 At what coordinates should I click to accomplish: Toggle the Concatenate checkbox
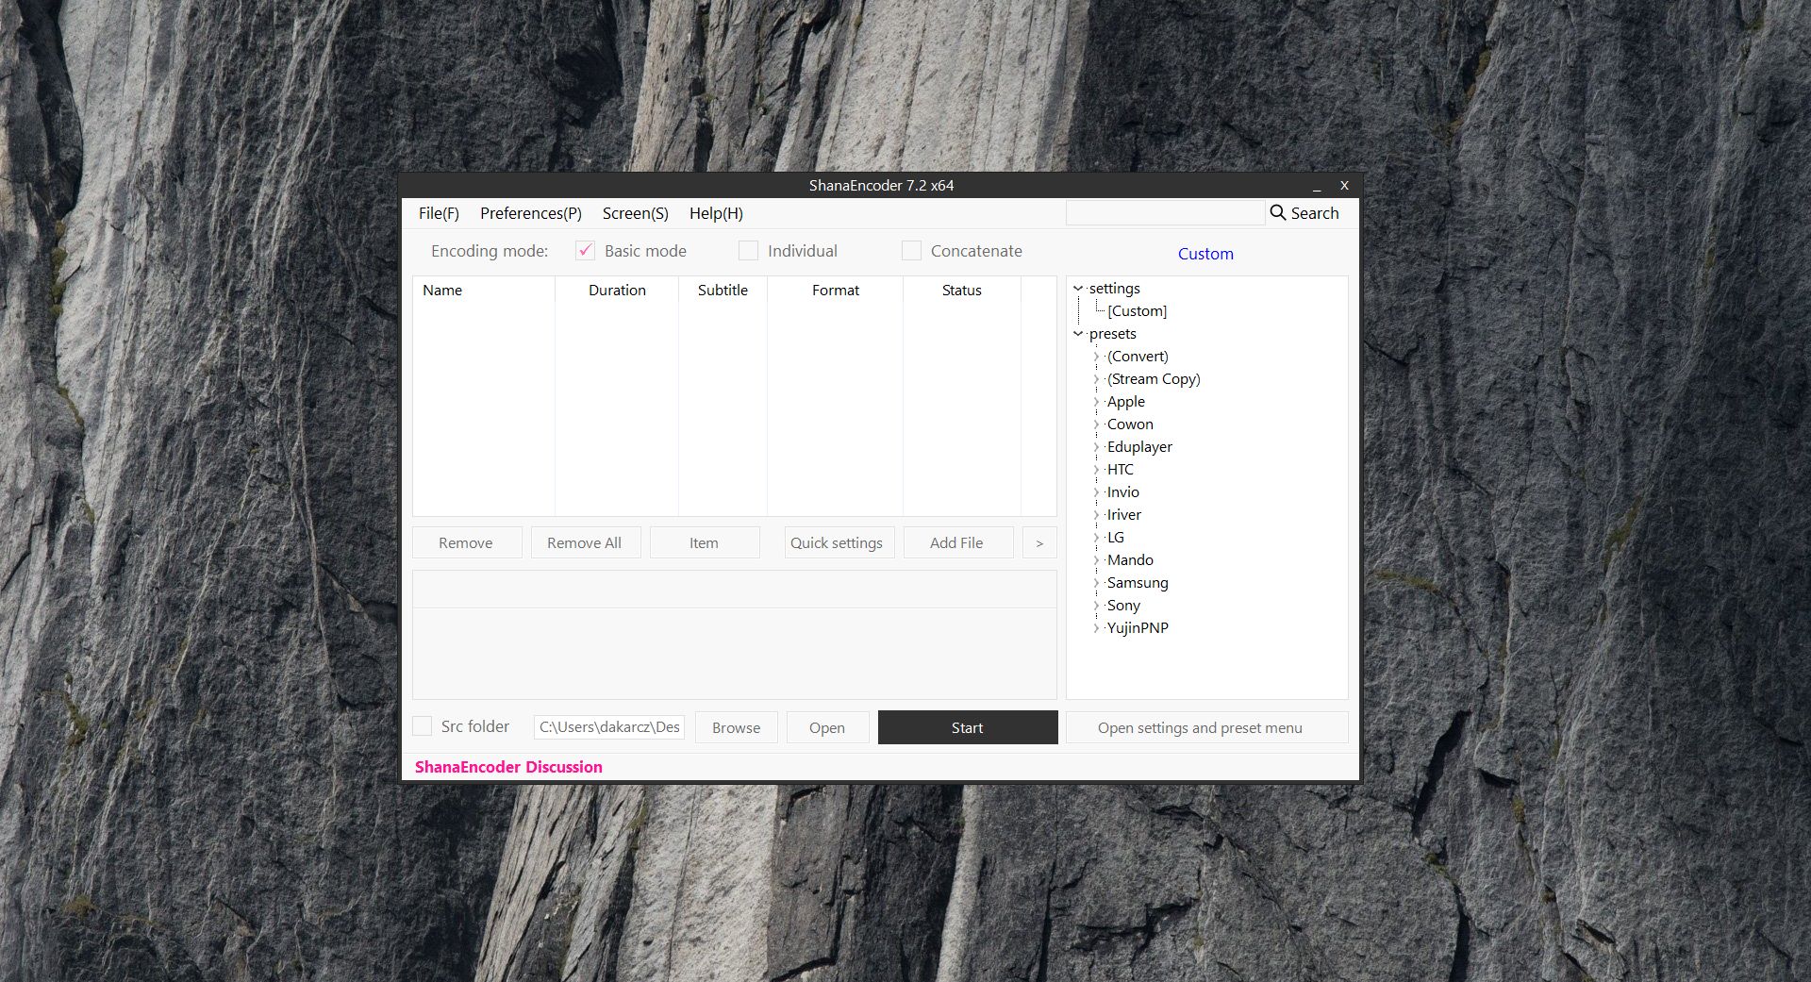[x=911, y=251]
